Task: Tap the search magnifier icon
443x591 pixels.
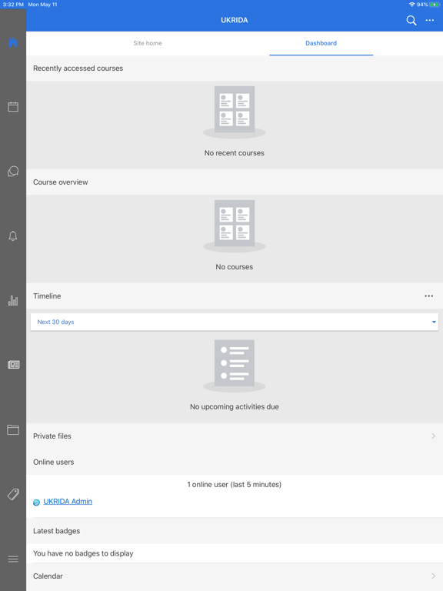Action: pos(411,20)
